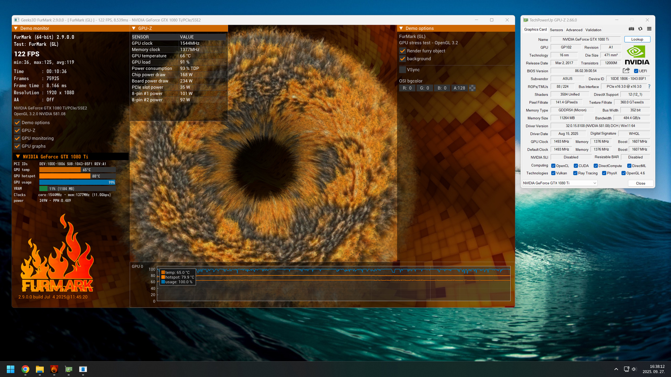This screenshot has width=671, height=377.
Task: Collapse the Demo monitor panel
Action: [16, 28]
